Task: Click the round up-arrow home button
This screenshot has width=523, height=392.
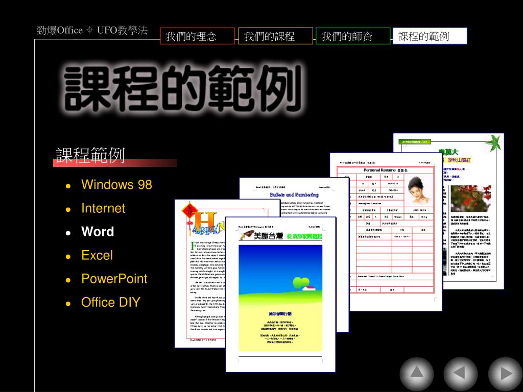Action: [417, 374]
